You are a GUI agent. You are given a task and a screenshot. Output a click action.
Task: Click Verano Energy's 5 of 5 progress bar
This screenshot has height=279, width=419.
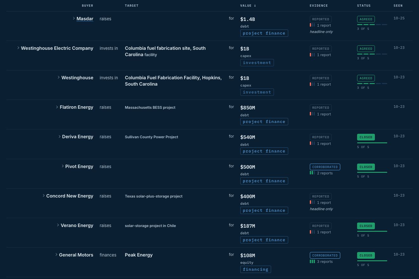tap(372, 231)
